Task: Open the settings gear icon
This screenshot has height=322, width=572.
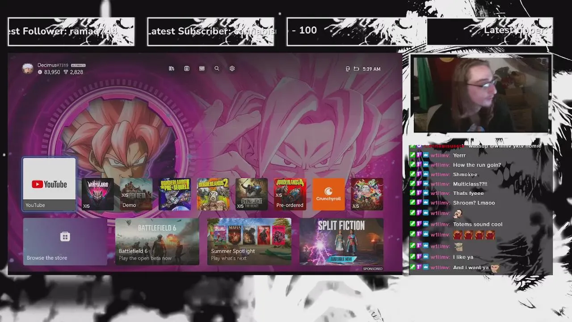Action: point(232,68)
